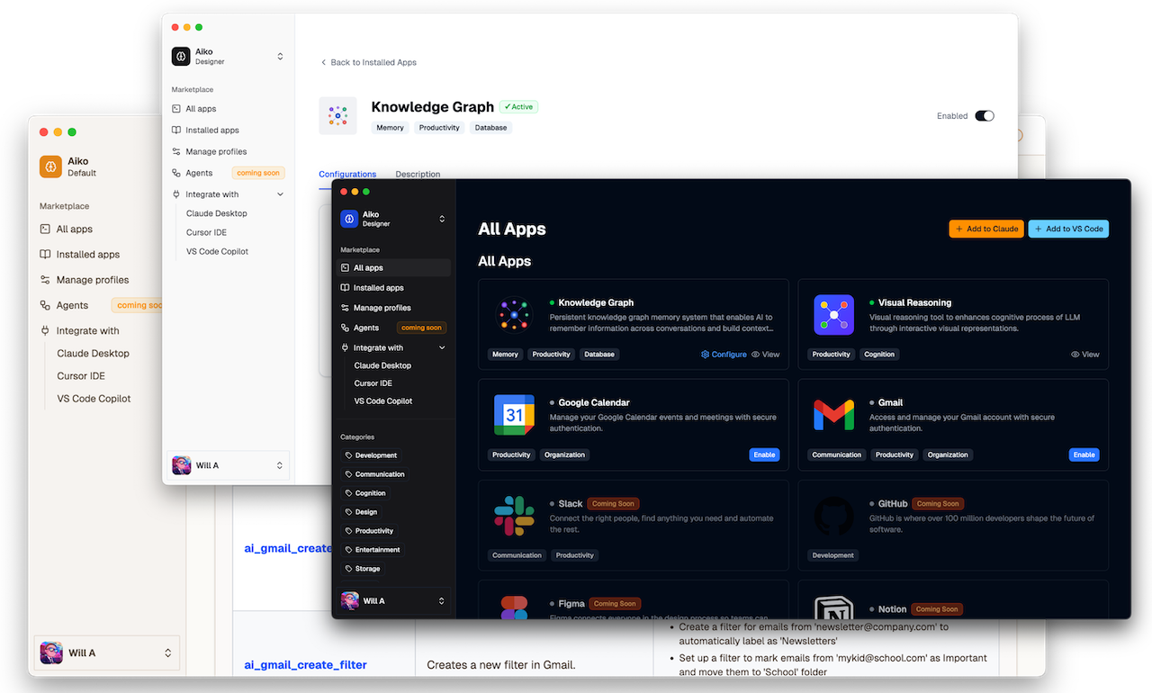
Task: Collapse Integrate with section in dark sidebar
Action: (442, 347)
